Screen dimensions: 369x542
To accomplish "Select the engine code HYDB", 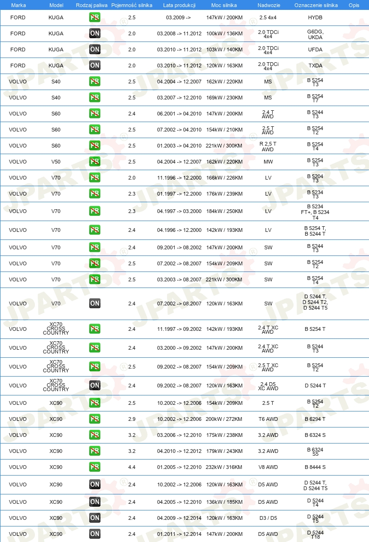I will 315,17.
